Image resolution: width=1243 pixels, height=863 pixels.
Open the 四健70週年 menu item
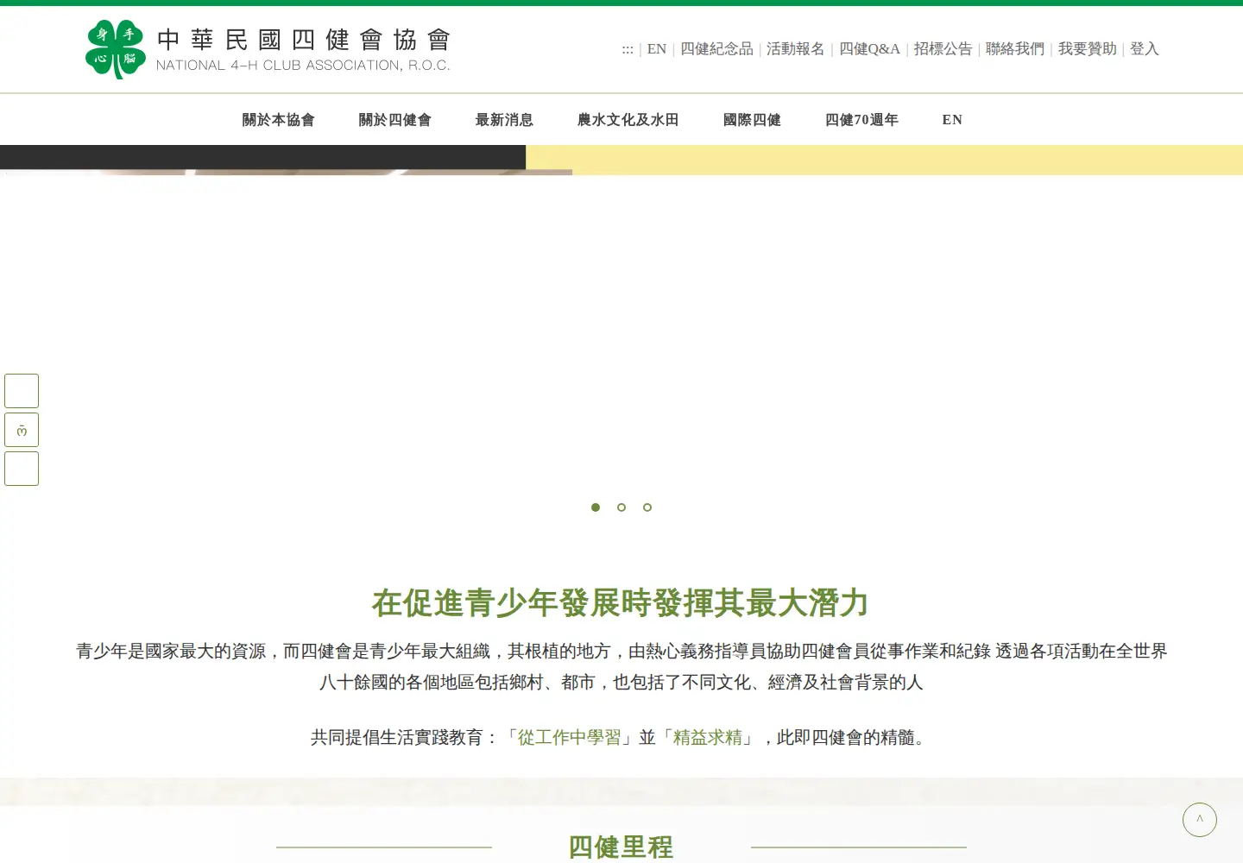(x=861, y=120)
